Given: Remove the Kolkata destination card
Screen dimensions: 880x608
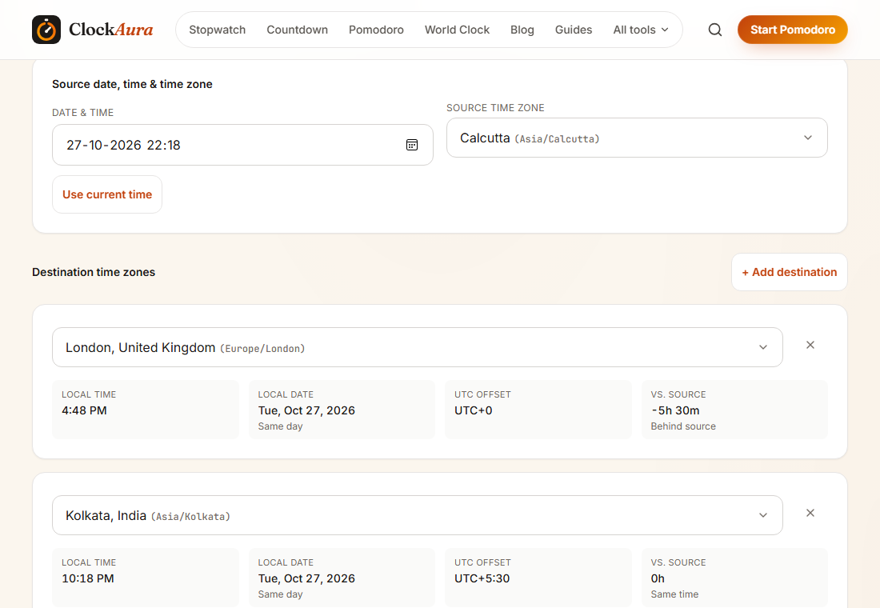Looking at the screenshot, I should [x=810, y=513].
